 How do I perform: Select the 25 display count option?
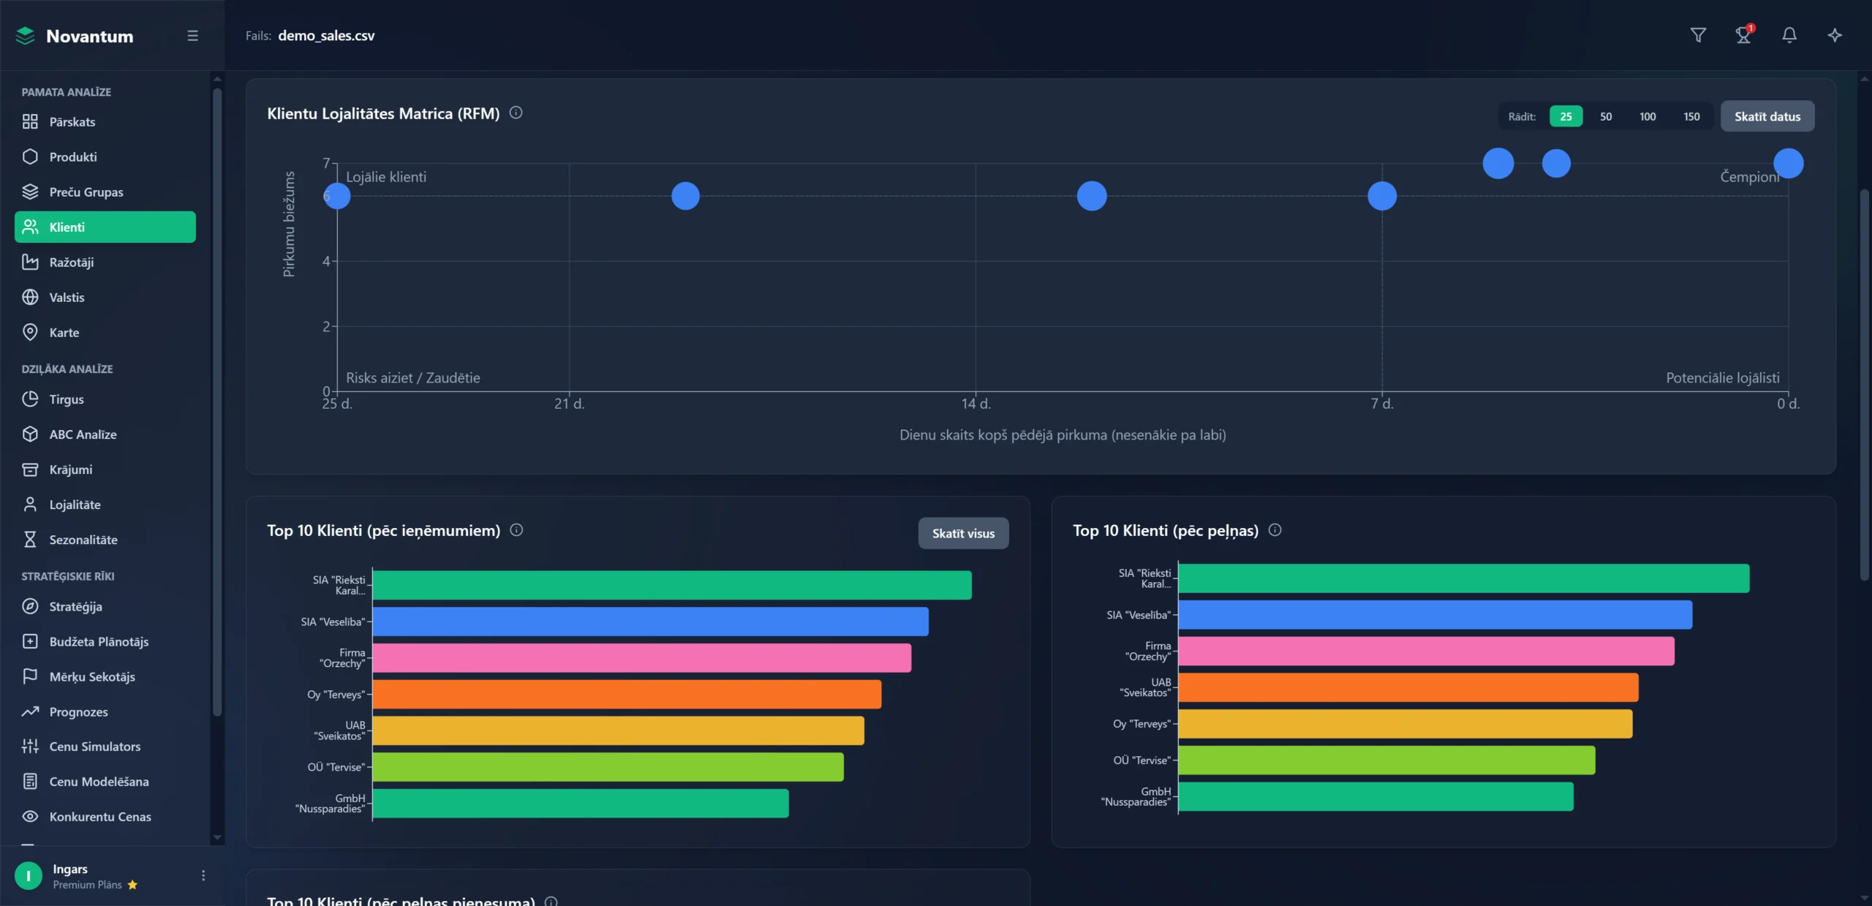(1566, 116)
